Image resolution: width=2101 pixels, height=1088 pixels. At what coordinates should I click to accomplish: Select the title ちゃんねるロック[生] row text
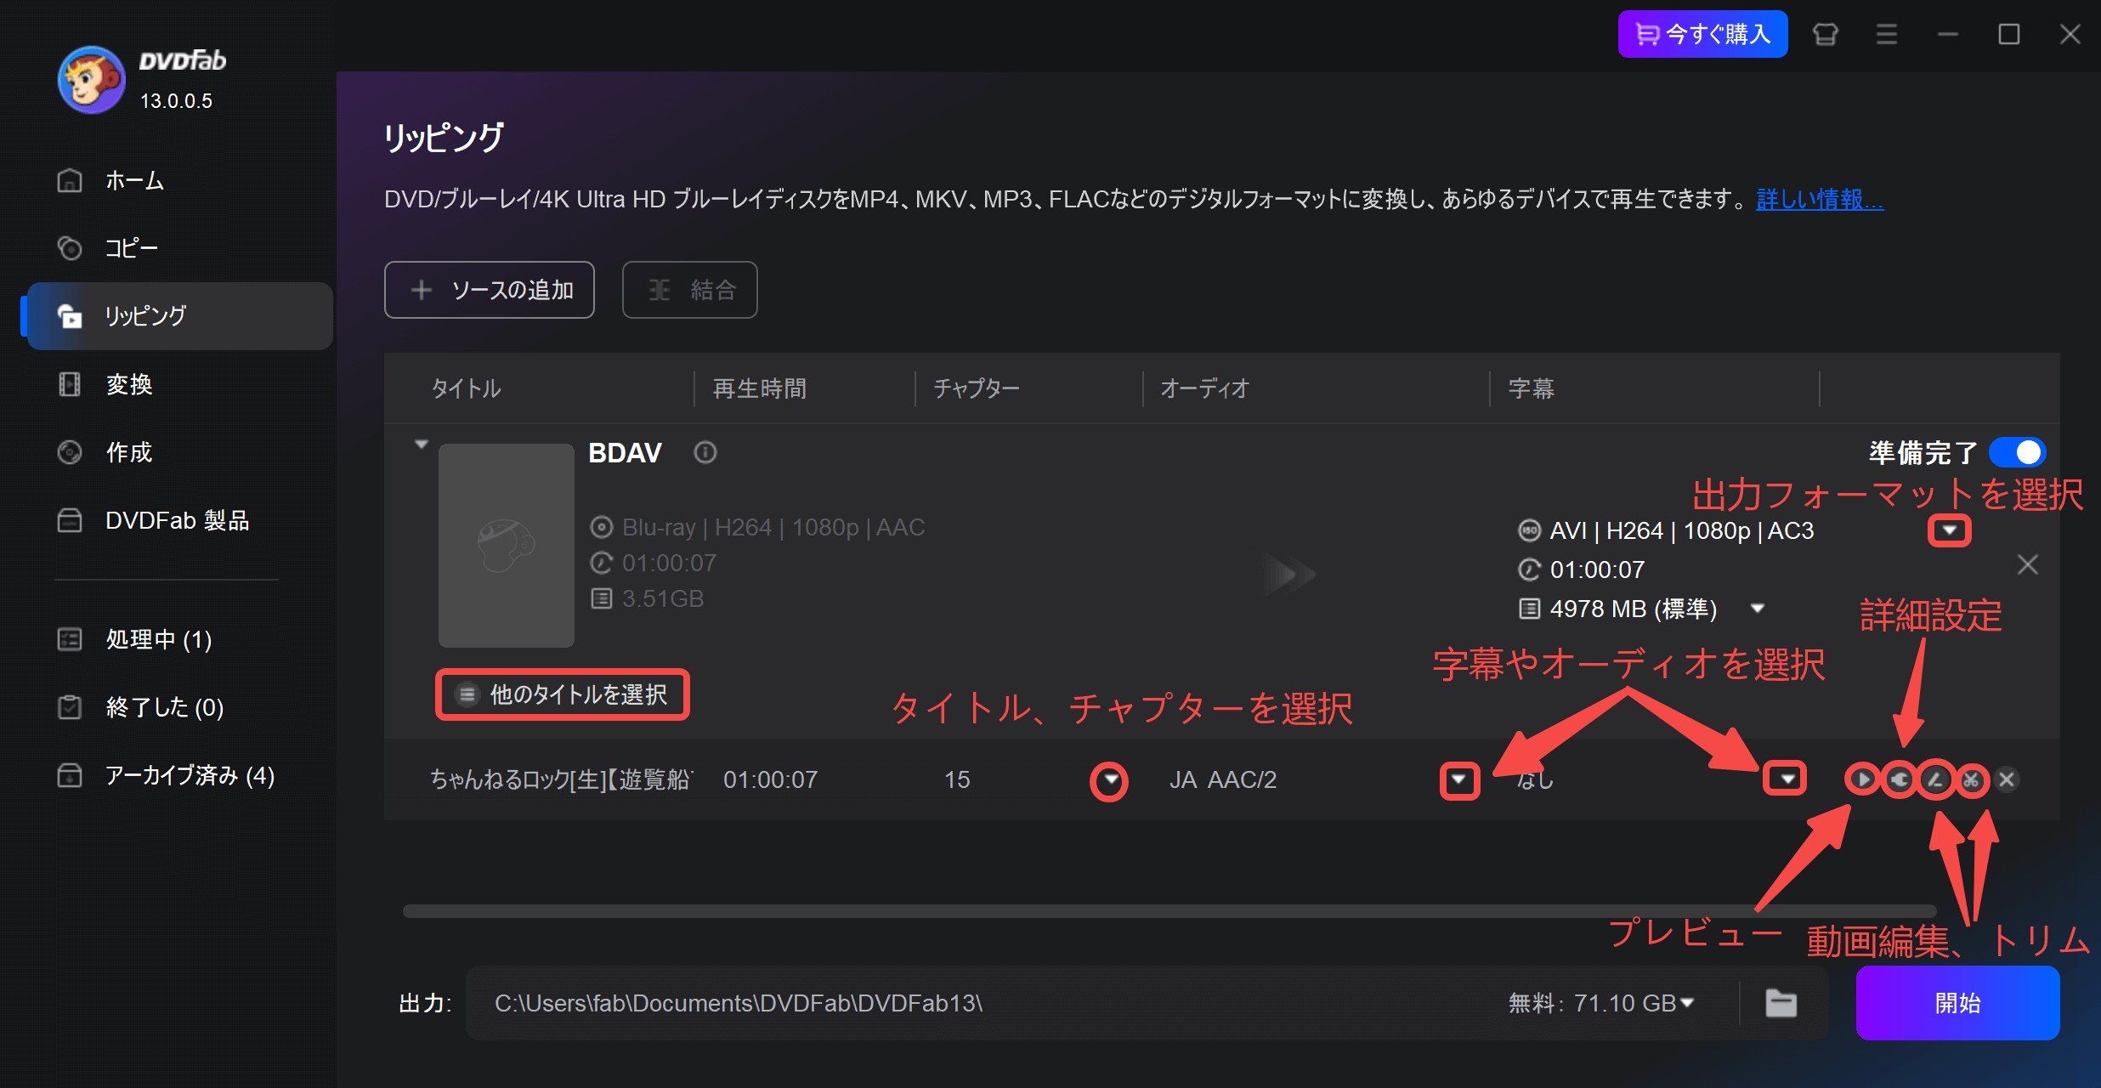(x=561, y=779)
